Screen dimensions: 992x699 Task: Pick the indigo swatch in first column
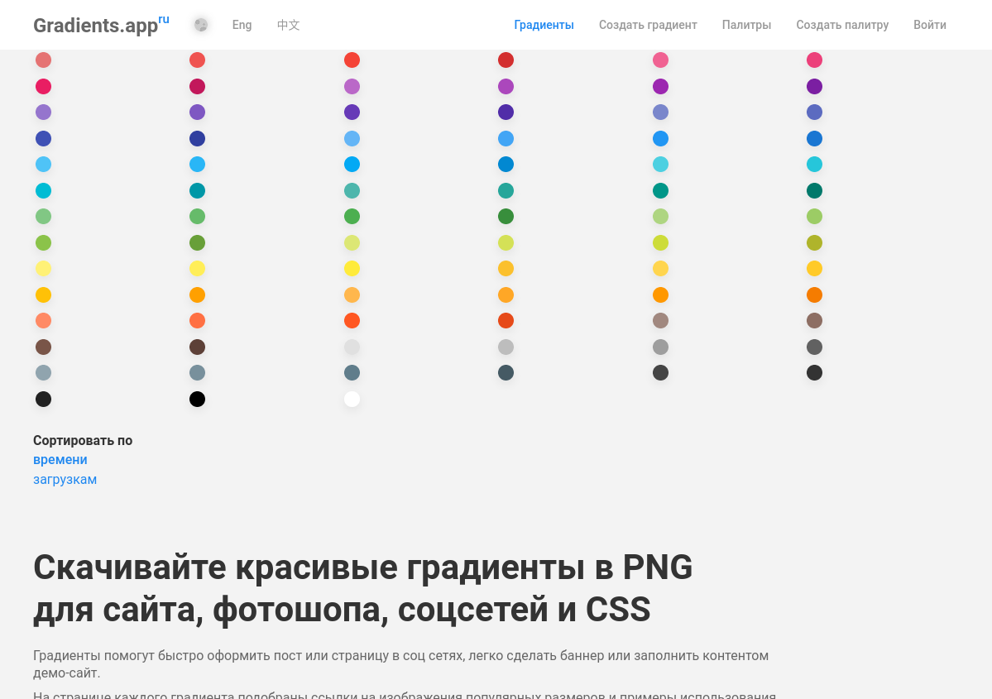click(43, 138)
